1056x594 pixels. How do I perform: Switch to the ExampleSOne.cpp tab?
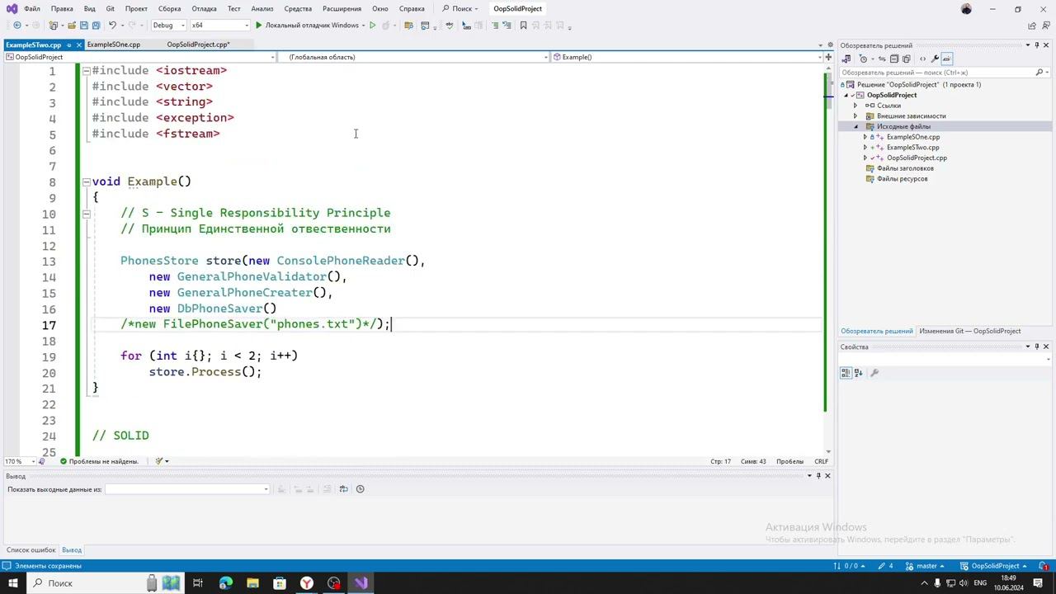[113, 45]
